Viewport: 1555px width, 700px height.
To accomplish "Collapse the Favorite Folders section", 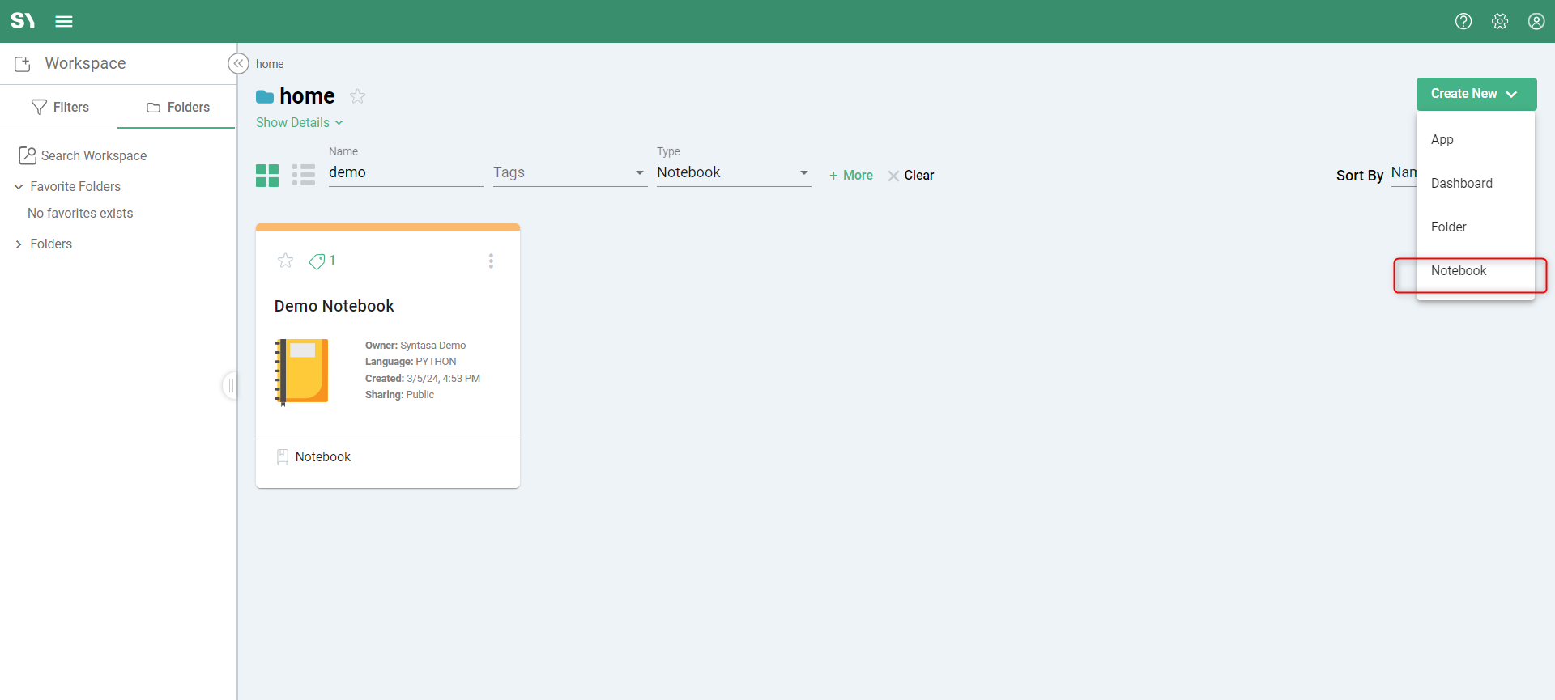I will [19, 187].
